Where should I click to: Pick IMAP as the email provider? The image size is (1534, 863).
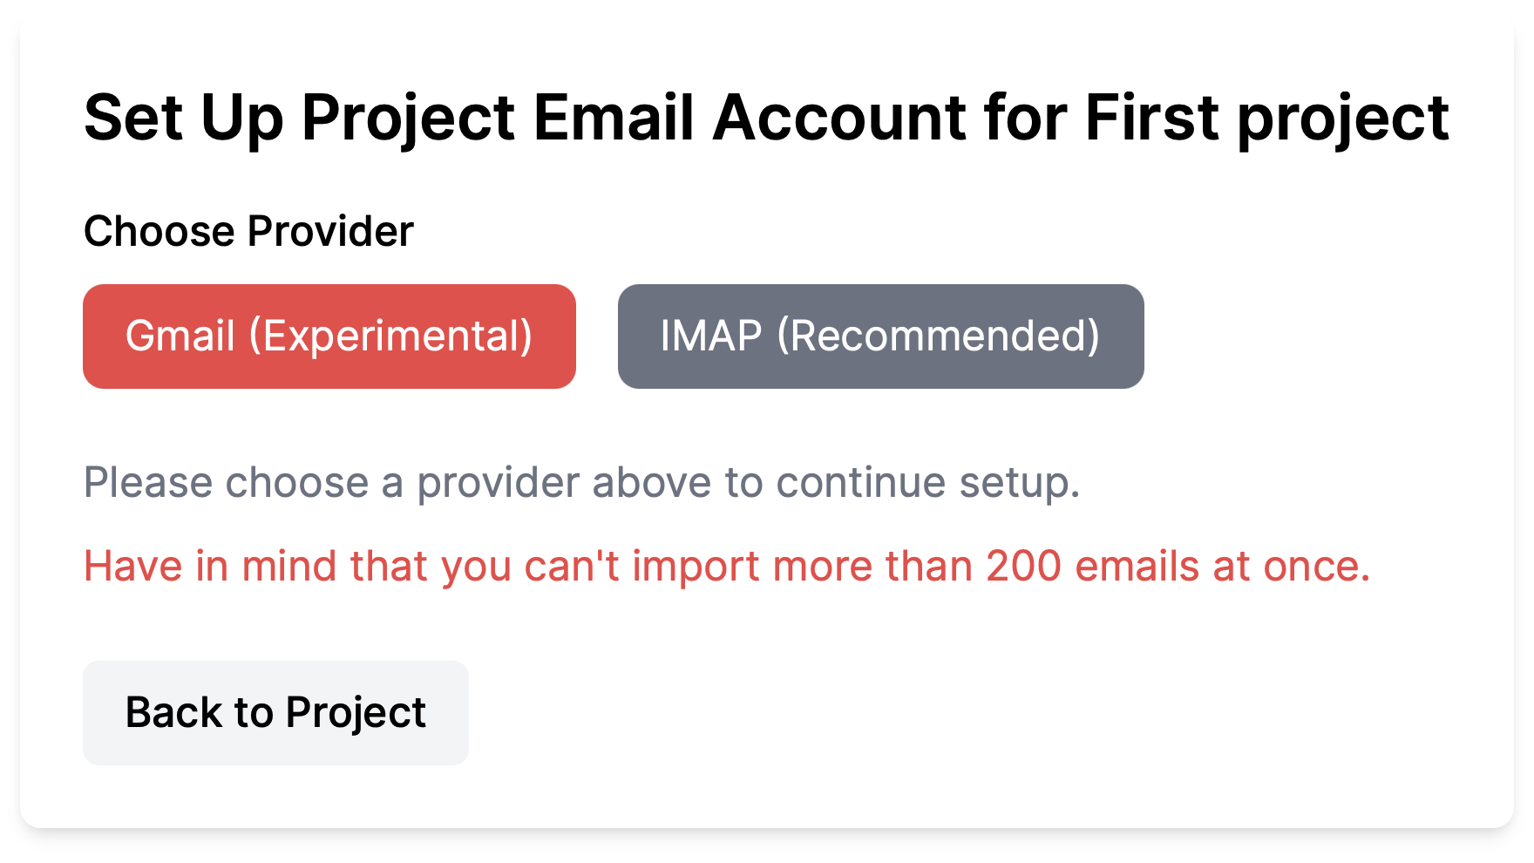pos(880,336)
